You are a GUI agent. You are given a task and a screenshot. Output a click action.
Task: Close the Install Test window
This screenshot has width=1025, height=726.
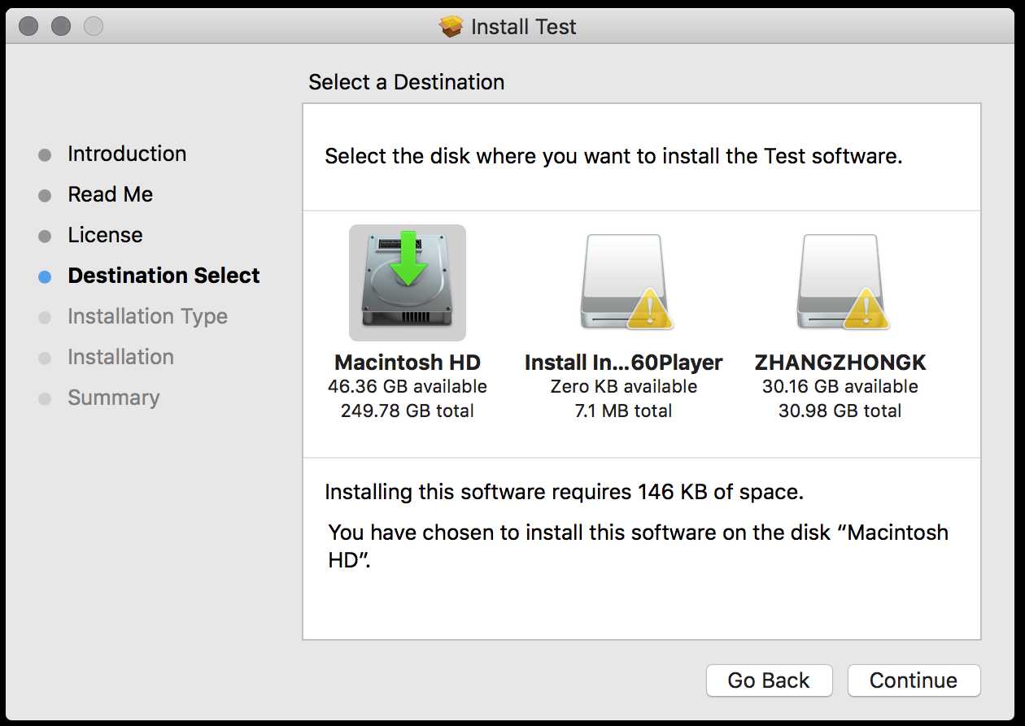tap(28, 26)
